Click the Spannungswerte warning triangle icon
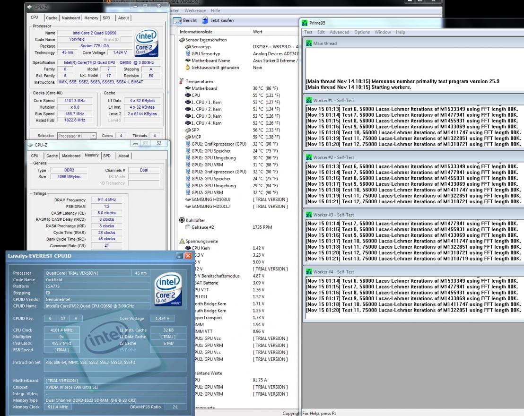 pyautogui.click(x=182, y=241)
